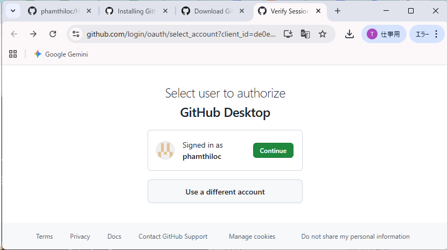Close the Verify Session tab
The image size is (447, 250).
click(318, 11)
